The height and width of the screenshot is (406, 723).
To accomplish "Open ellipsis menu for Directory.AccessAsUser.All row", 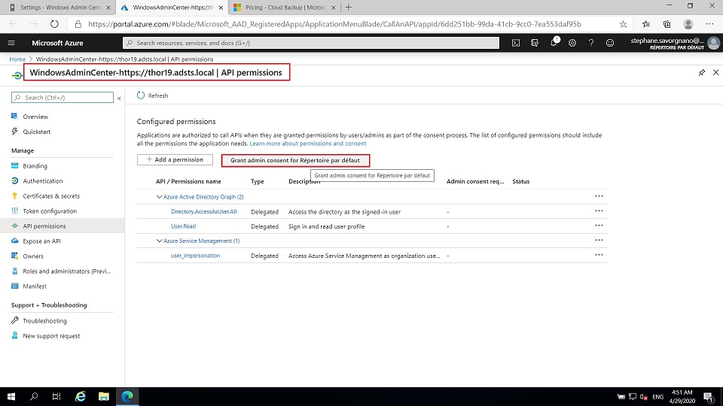I will coord(599,211).
